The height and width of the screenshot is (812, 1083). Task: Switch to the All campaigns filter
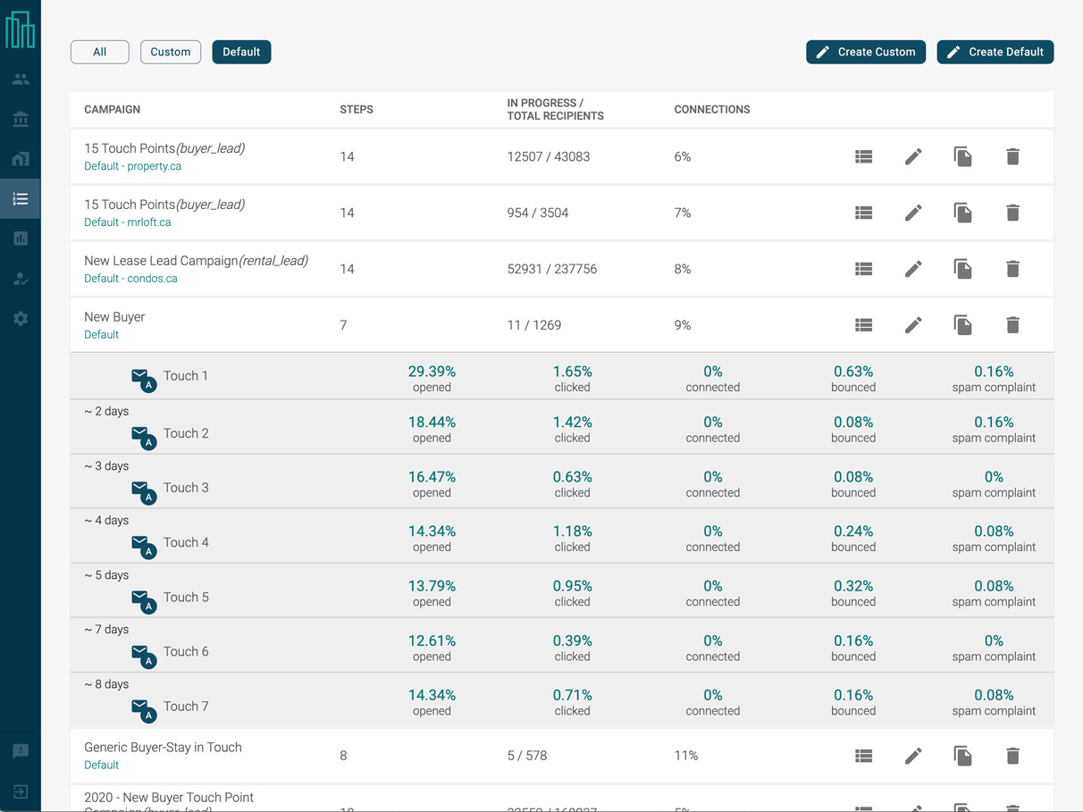100,52
